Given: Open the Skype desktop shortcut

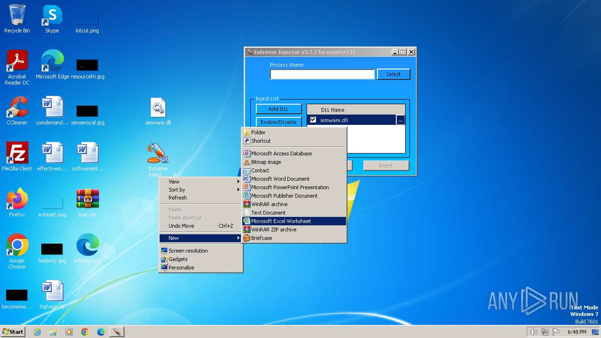Looking at the screenshot, I should 52,19.
